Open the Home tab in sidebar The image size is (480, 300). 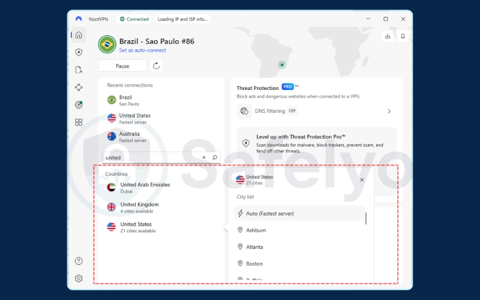[x=79, y=35]
